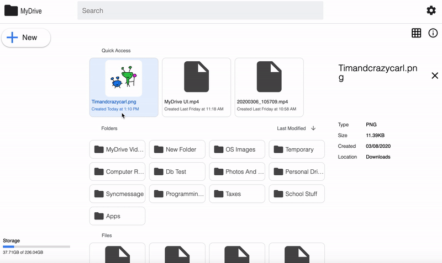442x263 pixels.
Task: Click the Storage usage bar
Action: (36, 246)
